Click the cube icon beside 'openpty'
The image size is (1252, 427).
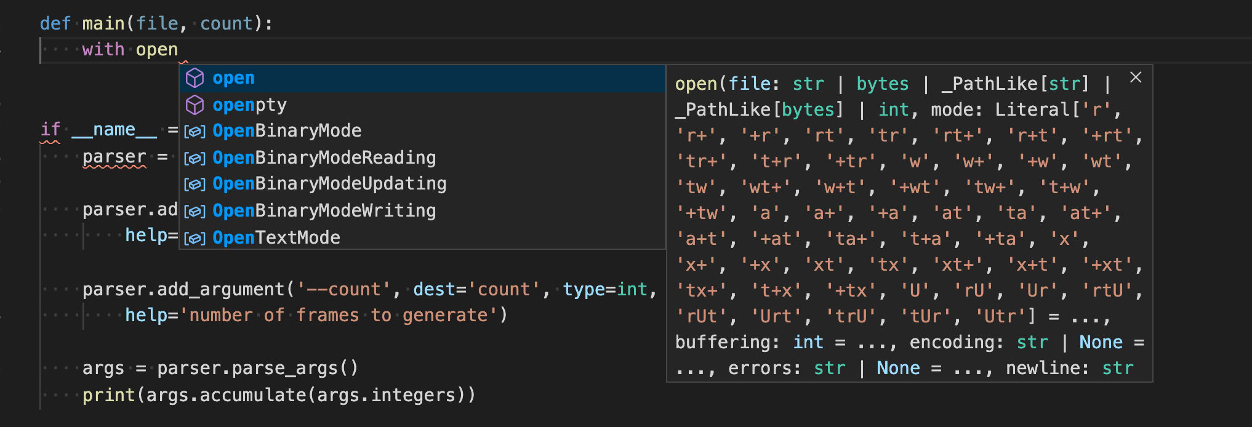pos(195,105)
